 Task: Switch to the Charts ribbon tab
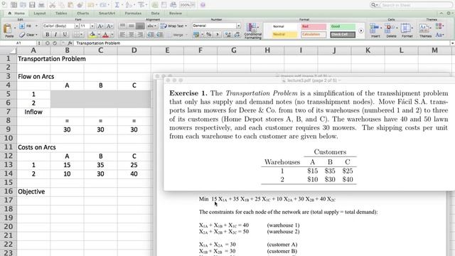pos(83,14)
